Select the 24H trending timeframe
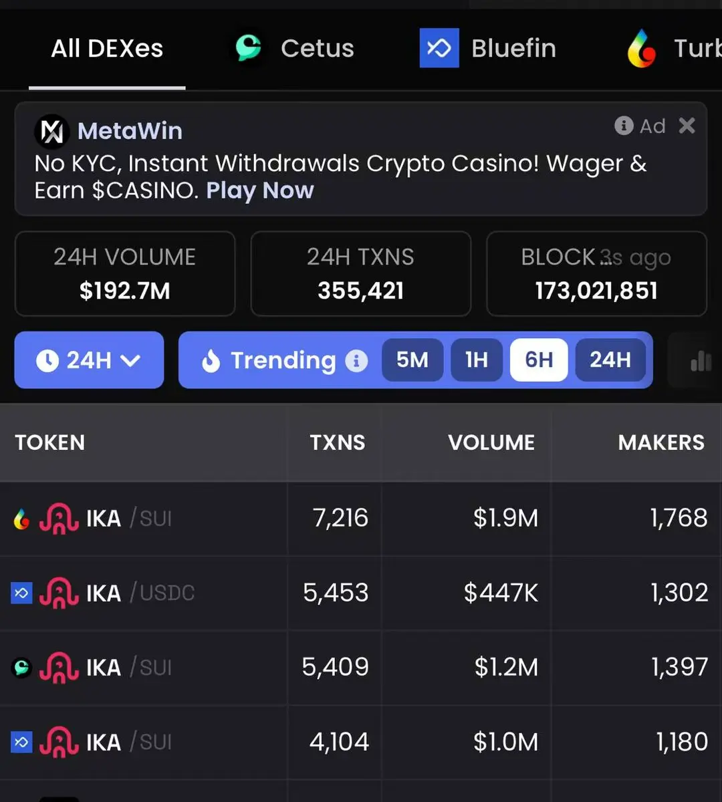722x802 pixels. tap(610, 360)
